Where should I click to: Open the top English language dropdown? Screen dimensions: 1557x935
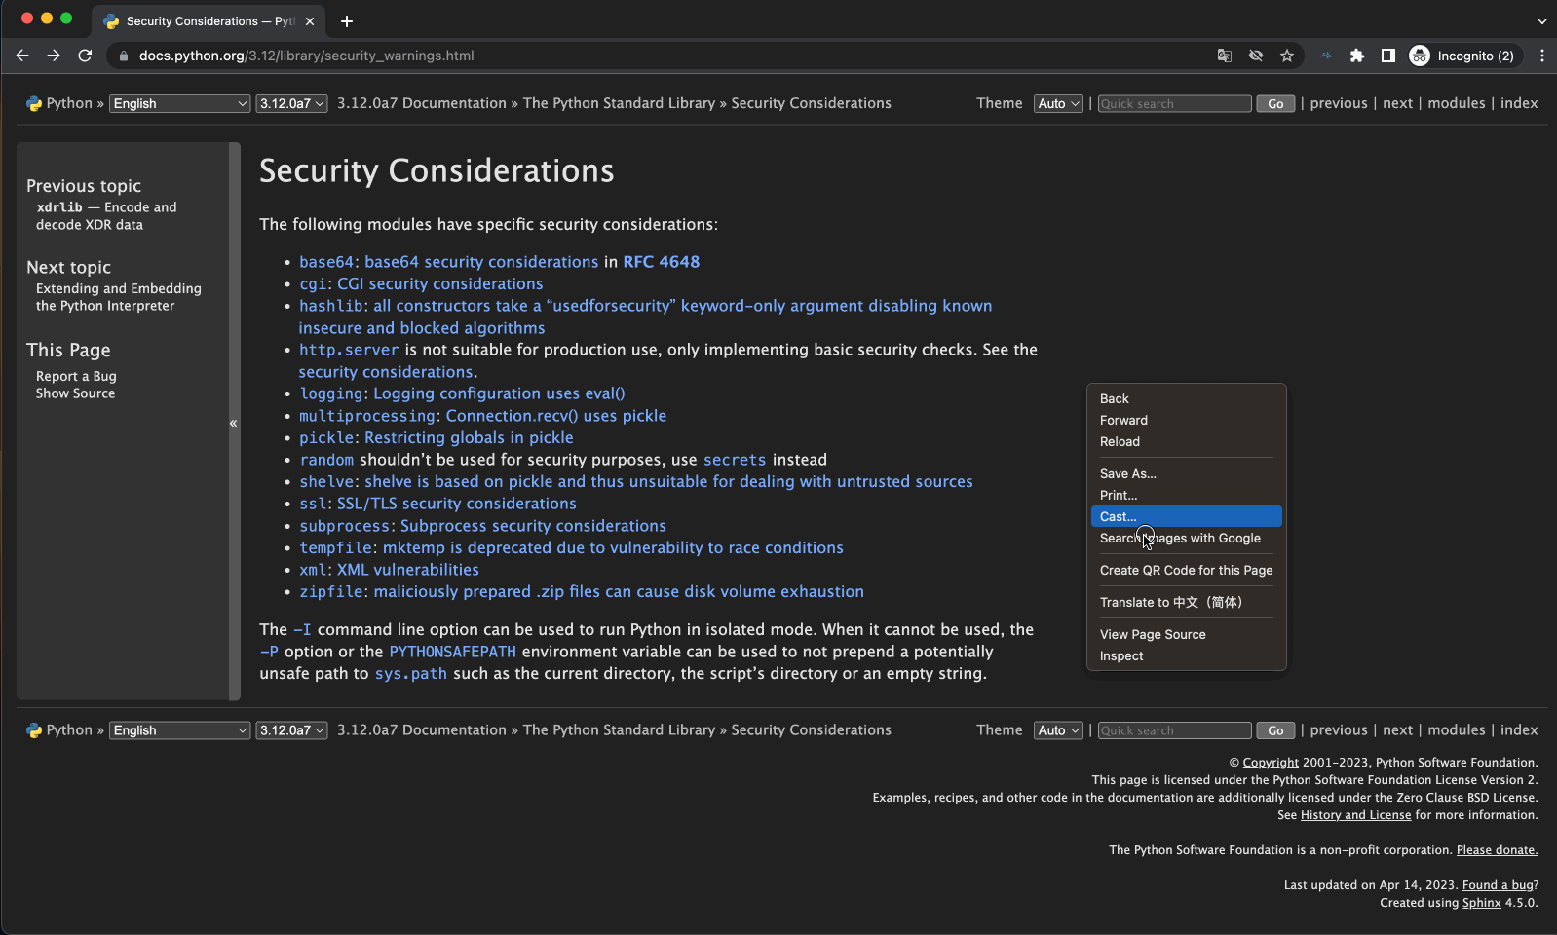tap(180, 103)
